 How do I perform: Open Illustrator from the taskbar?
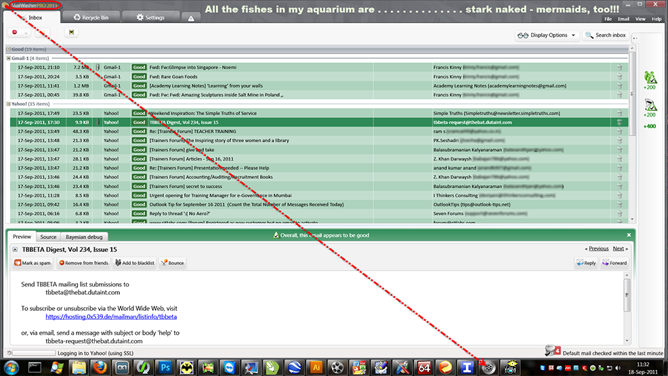click(316, 367)
